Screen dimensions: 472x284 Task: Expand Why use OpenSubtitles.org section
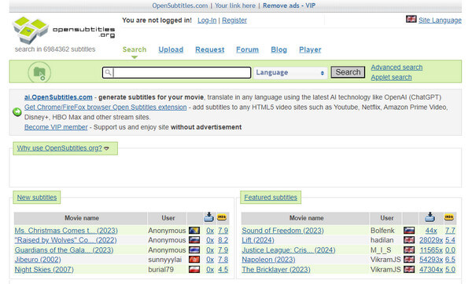coord(63,148)
